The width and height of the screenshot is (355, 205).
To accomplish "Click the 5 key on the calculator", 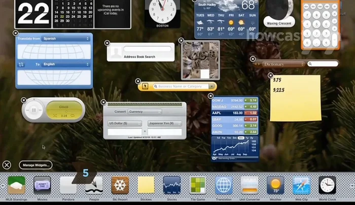I will [316, 24].
